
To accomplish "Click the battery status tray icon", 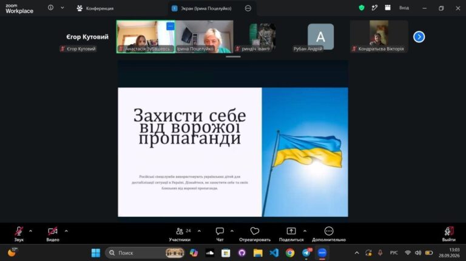I will coord(429,253).
